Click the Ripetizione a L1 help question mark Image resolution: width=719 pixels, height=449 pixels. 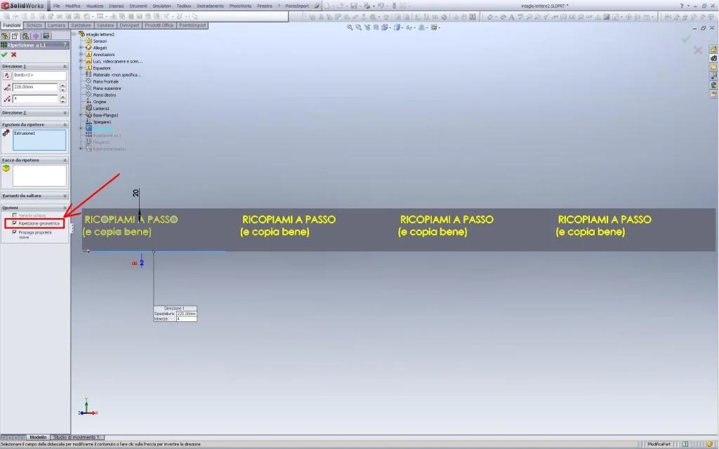coord(65,45)
